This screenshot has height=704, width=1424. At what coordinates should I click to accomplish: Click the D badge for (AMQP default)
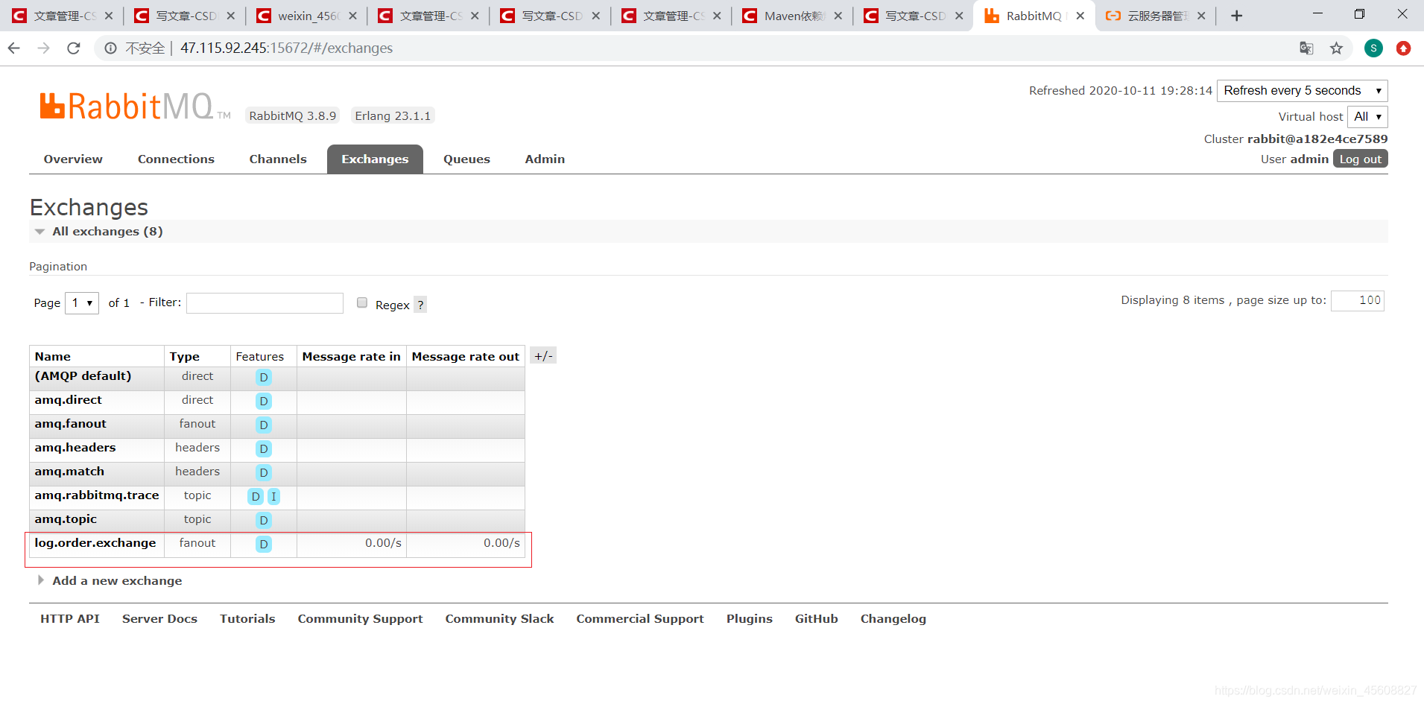click(x=264, y=378)
